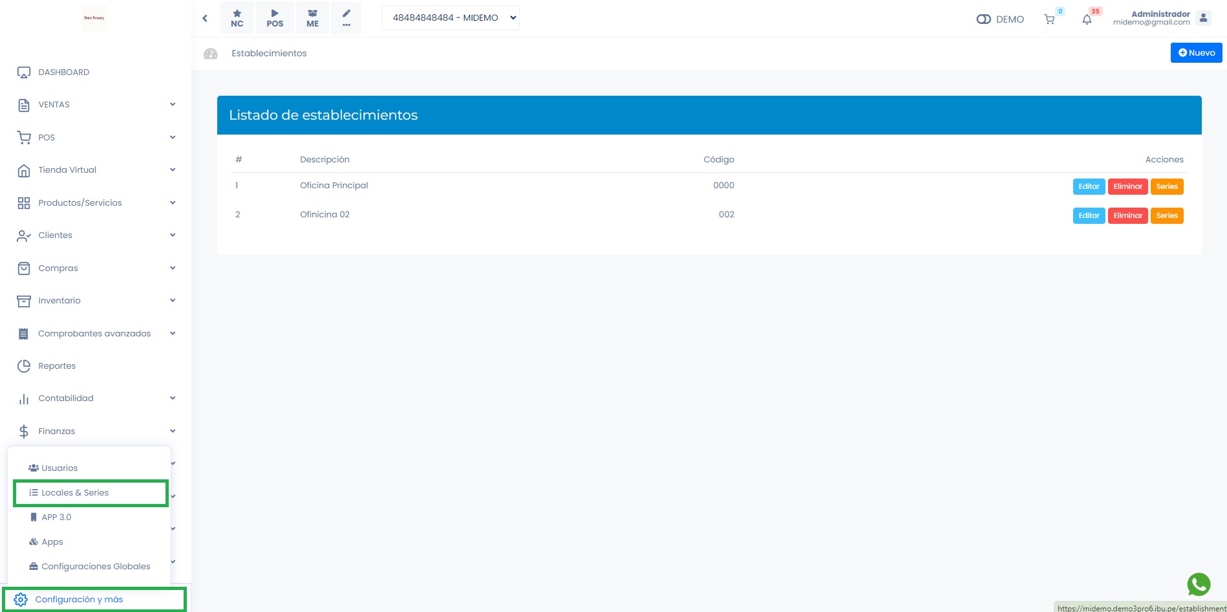This screenshot has height=612, width=1227.
Task: Collapse sidebar with the left arrow
Action: pos(205,18)
